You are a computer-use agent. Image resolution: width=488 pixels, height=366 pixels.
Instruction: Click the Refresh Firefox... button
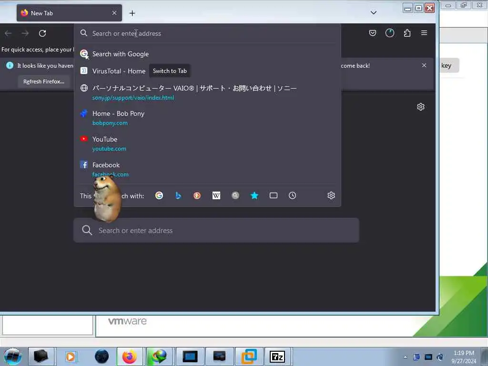44,81
